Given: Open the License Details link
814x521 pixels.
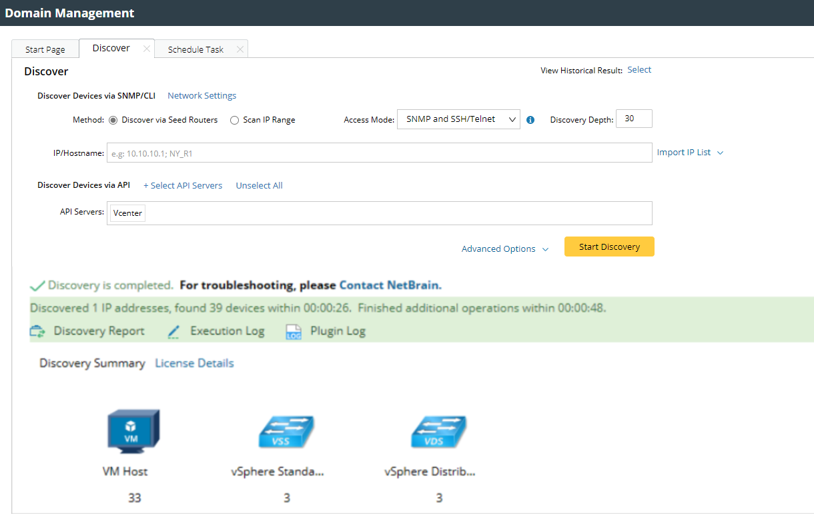Looking at the screenshot, I should coord(194,363).
